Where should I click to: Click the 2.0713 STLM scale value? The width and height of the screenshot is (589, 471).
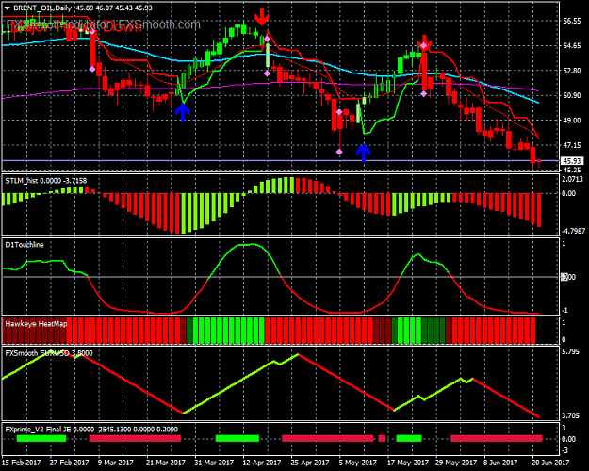[x=572, y=180]
